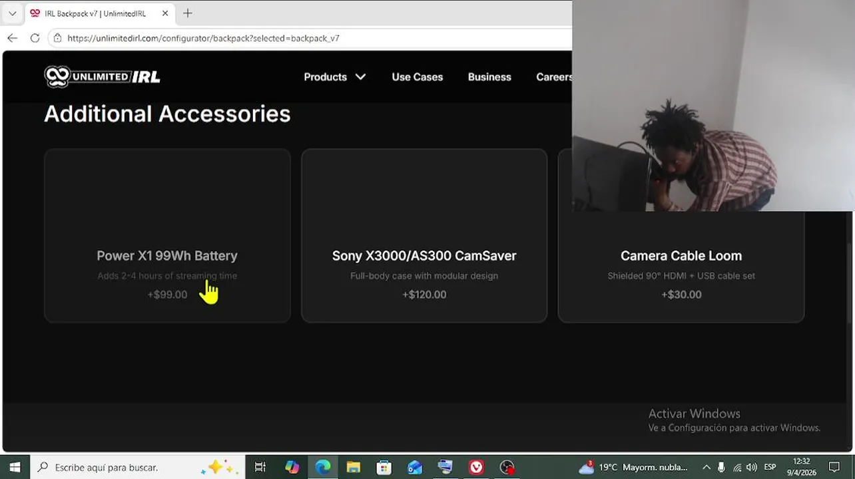This screenshot has height=479, width=855.
Task: Expand the Products menu chevron
Action: point(360,77)
